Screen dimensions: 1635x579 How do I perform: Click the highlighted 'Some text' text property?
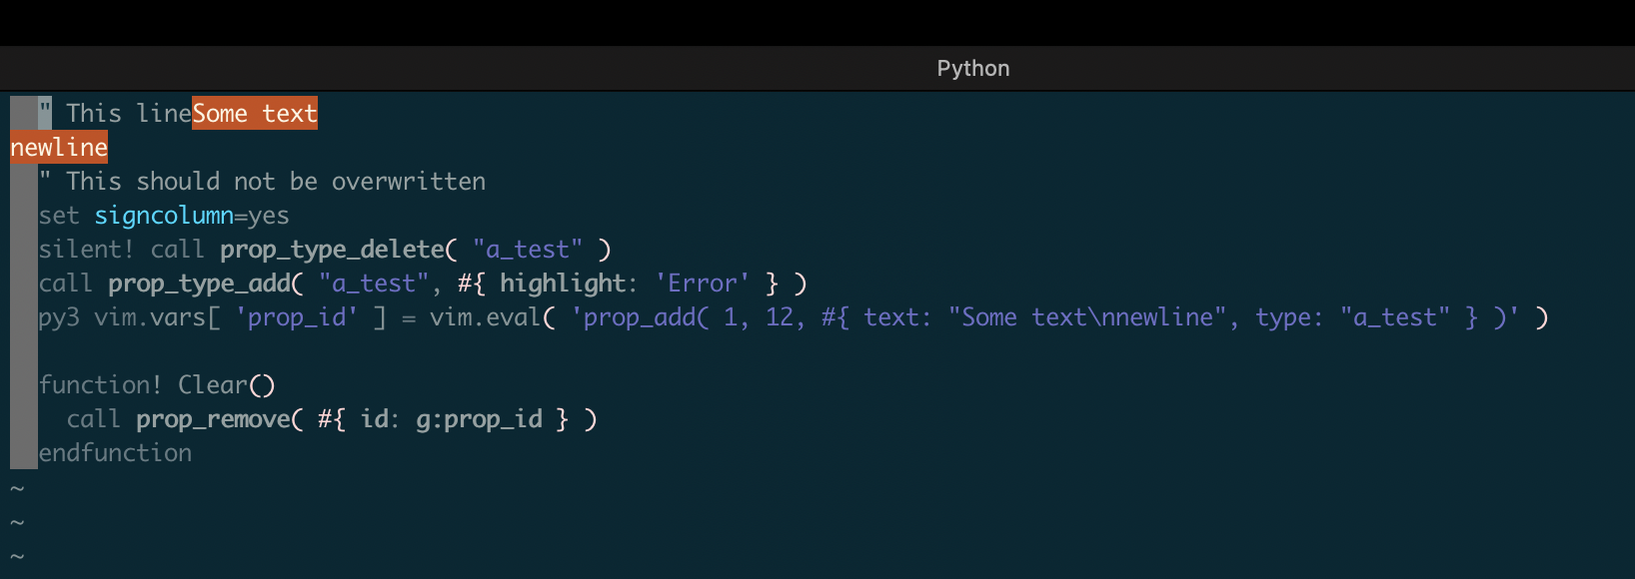[x=255, y=114]
